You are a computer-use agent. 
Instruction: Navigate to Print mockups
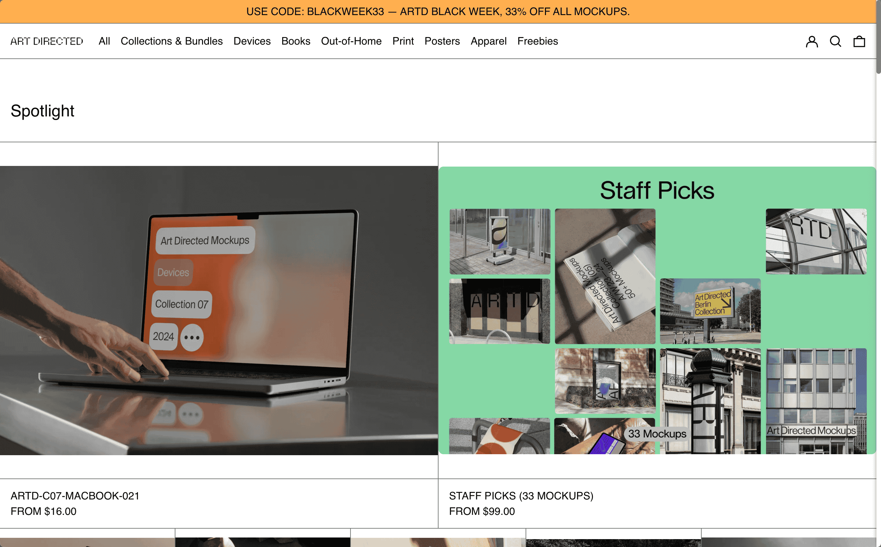pos(403,41)
